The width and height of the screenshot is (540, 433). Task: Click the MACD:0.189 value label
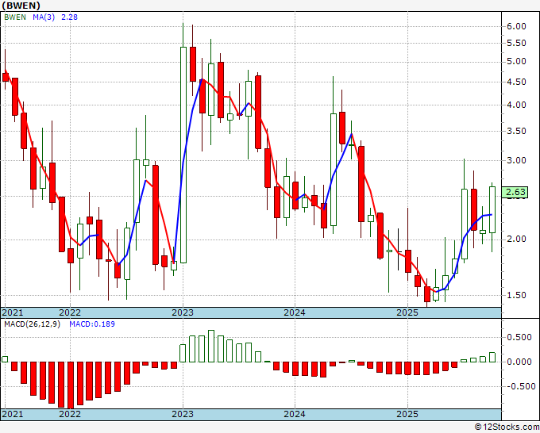tap(92, 324)
